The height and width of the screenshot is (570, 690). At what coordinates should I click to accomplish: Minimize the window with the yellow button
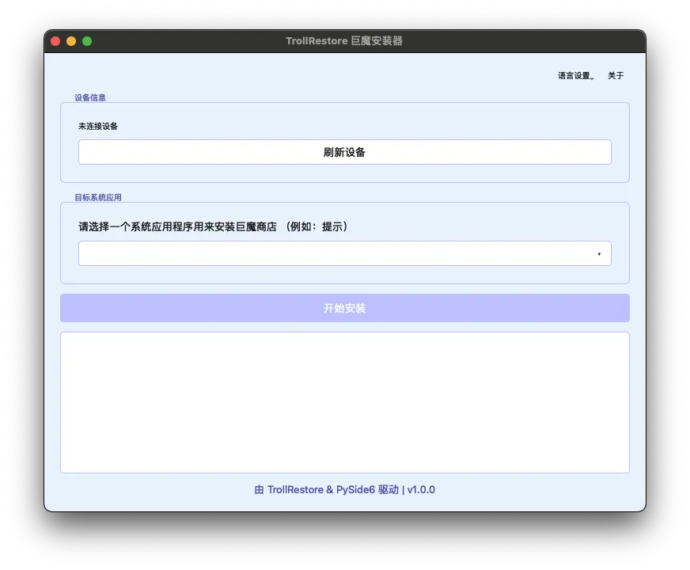coord(71,41)
